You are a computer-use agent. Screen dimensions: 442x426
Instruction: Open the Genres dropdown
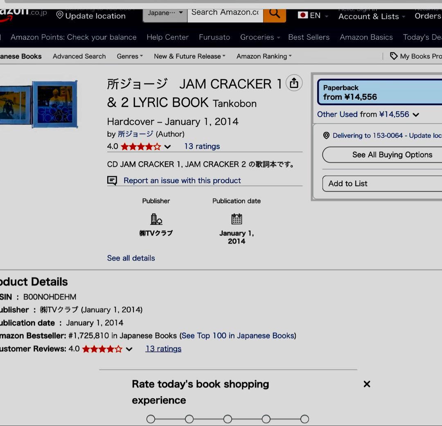tap(129, 56)
